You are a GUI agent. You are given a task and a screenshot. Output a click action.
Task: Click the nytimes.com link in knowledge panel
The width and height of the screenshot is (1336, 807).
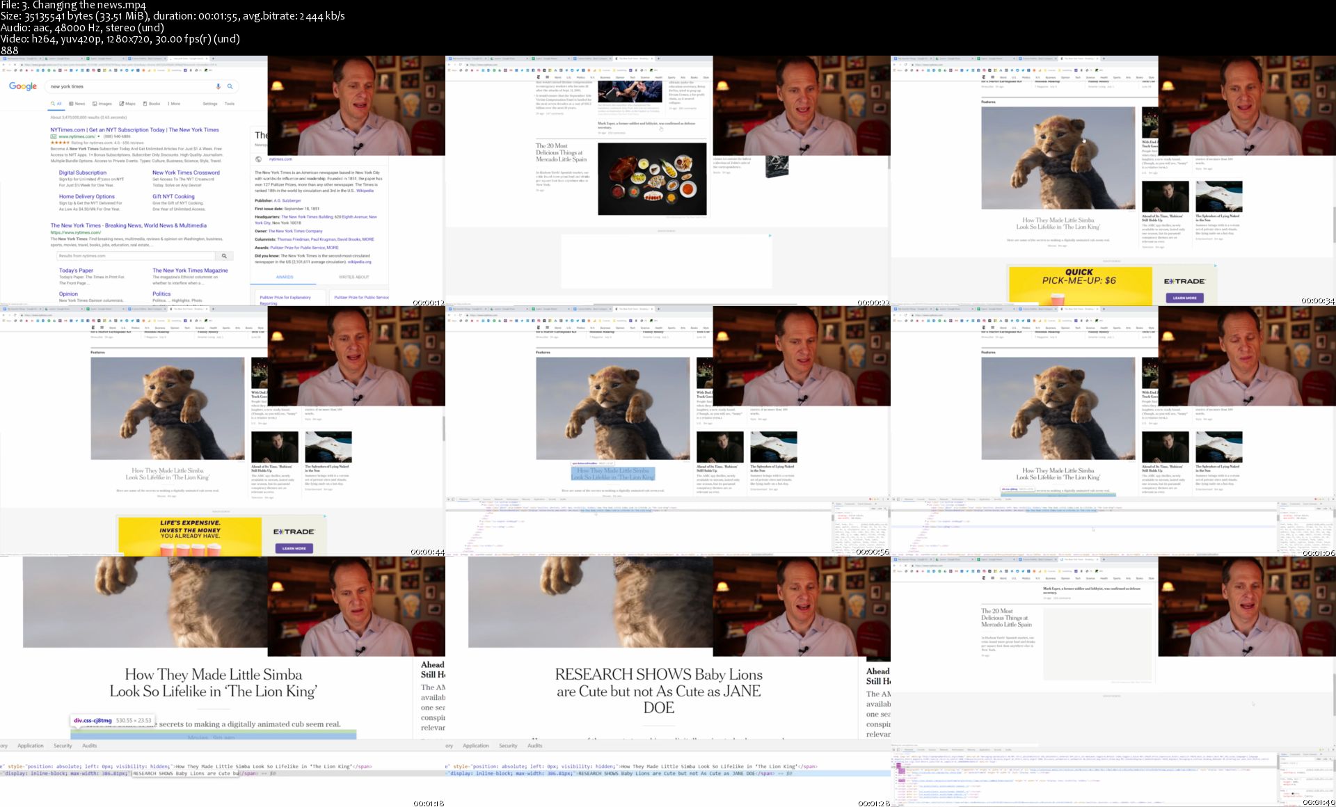coord(280,159)
